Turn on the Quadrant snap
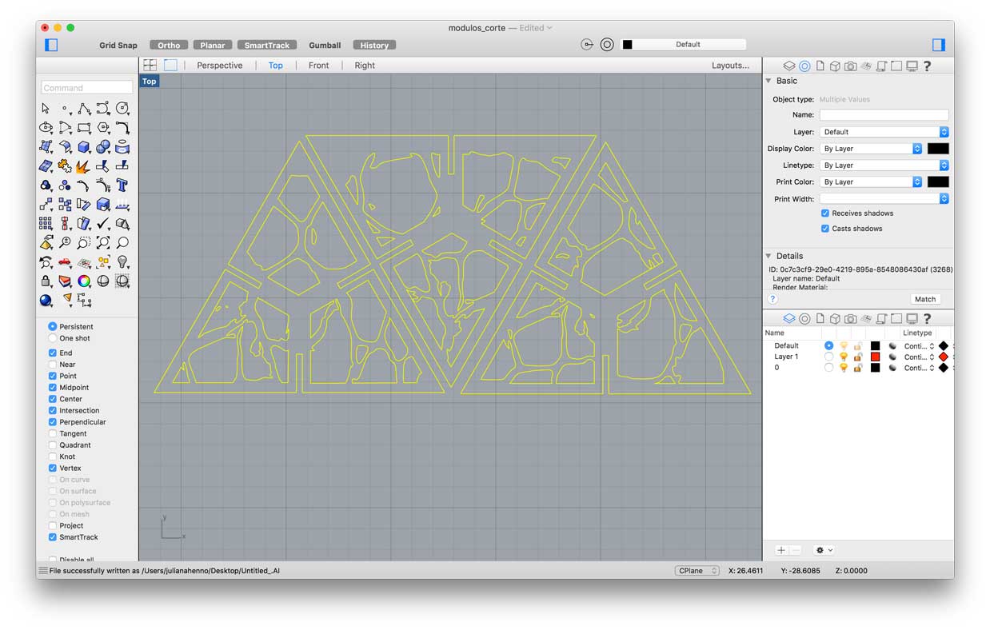The height and width of the screenshot is (630, 990). pos(53,445)
